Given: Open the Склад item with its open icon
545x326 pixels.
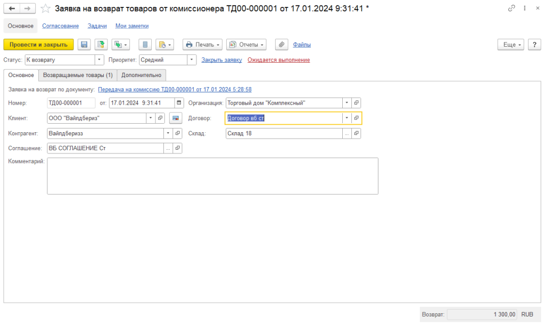Looking at the screenshot, I should [x=356, y=133].
